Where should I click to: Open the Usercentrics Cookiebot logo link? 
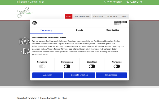click(120, 23)
